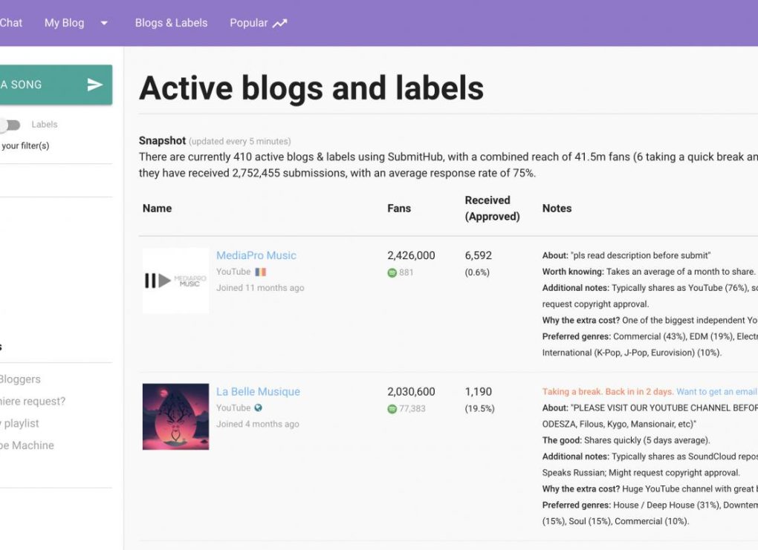Select the 1,190 received value
The image size is (758, 550).
(478, 392)
